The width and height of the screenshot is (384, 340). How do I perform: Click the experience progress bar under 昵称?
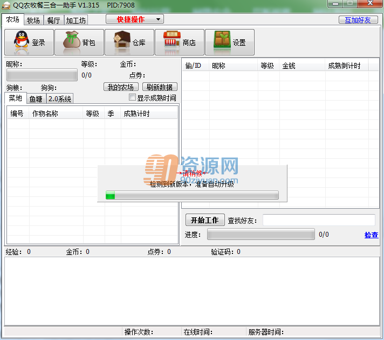(x=42, y=75)
